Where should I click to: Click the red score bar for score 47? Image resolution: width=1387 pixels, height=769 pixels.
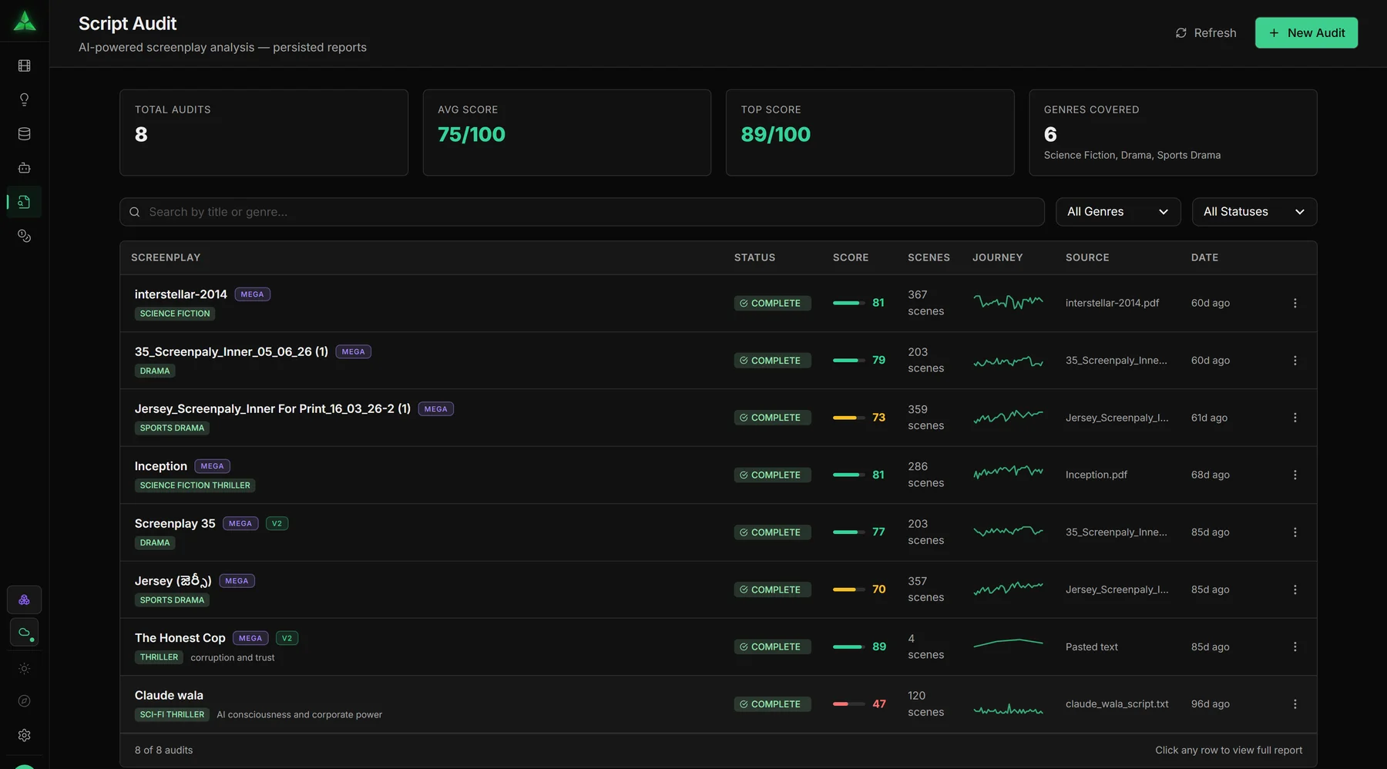click(848, 704)
